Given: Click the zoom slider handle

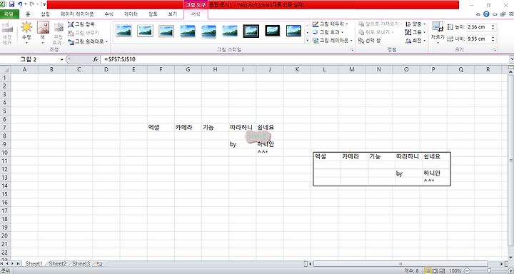Looking at the screenshot, I should click(489, 271).
